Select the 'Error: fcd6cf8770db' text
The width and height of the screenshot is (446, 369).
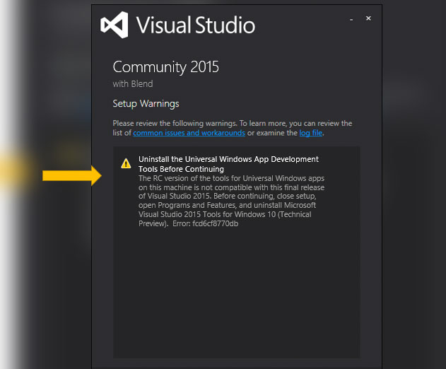(206, 223)
